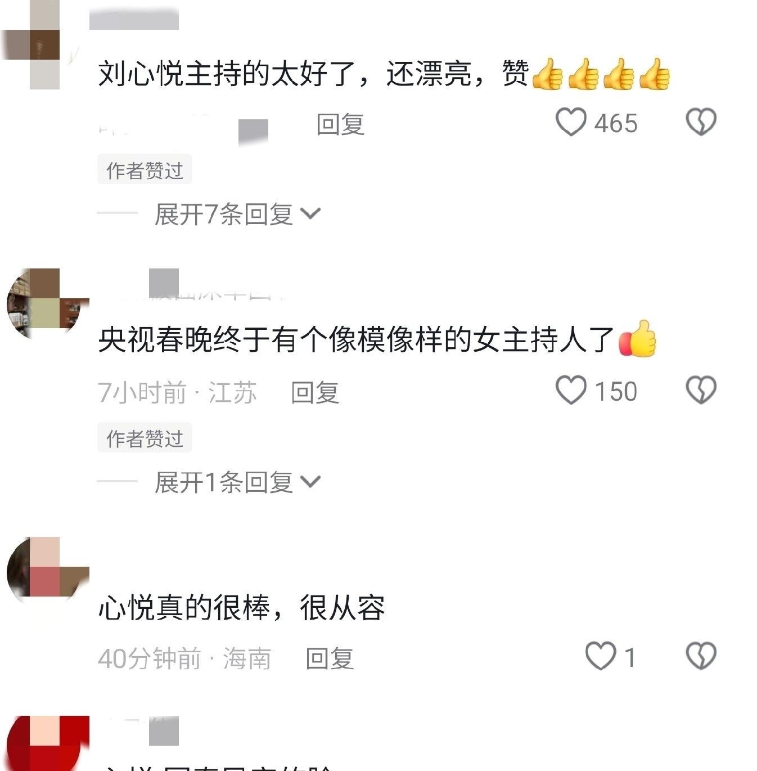This screenshot has width=757, height=771.
Task: Like the 央视春晚 comment with 150 likes
Action: [571, 390]
